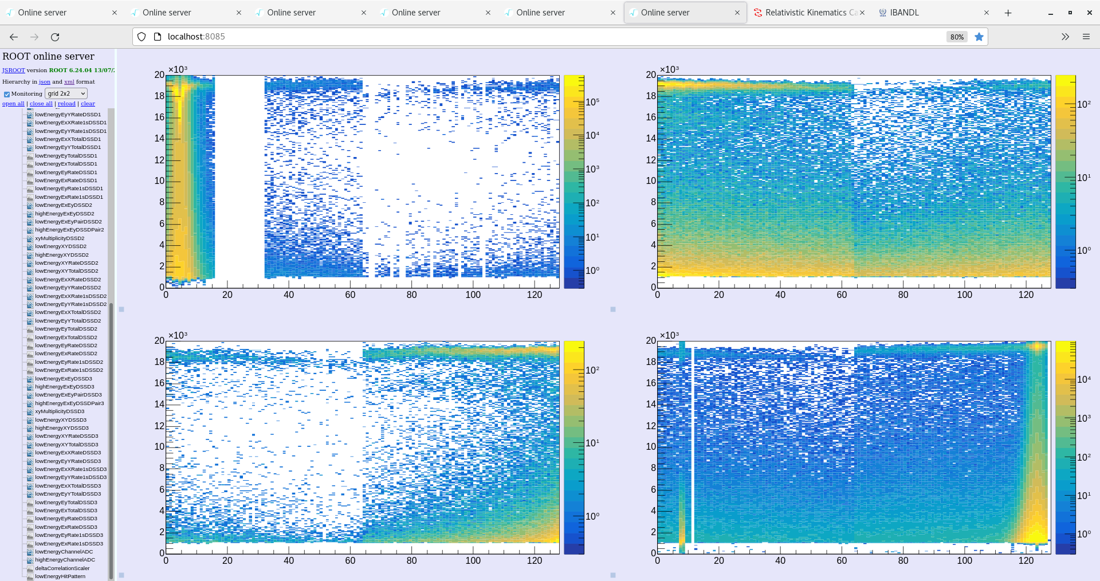The image size is (1100, 581).
Task: Open the Firefox hamburger application menu
Action: (x=1086, y=37)
